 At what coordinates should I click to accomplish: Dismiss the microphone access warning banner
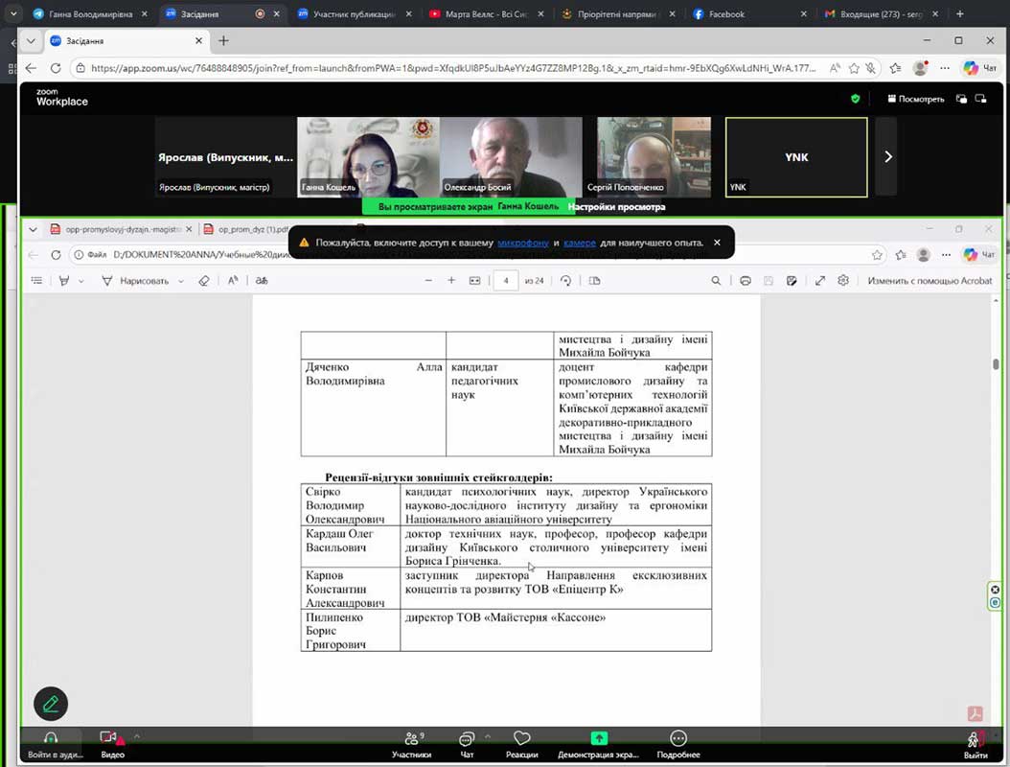(717, 243)
